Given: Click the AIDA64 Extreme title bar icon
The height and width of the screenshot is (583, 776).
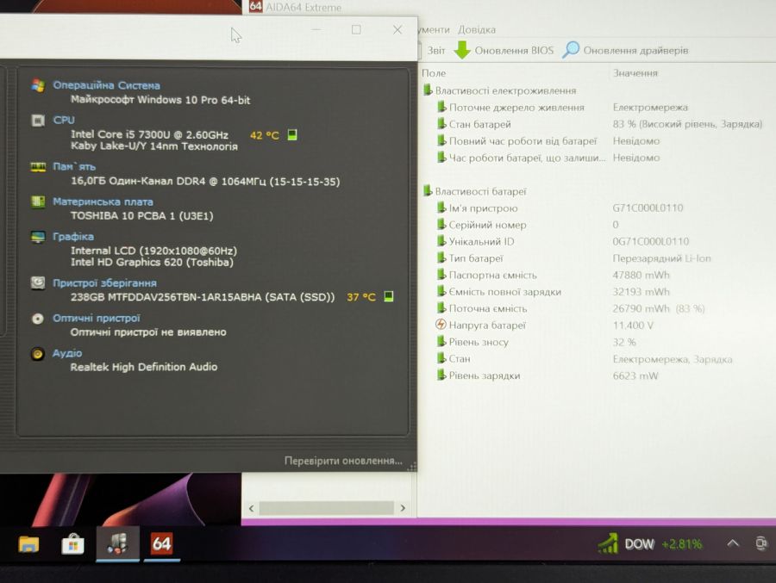Looking at the screenshot, I should tap(255, 6).
